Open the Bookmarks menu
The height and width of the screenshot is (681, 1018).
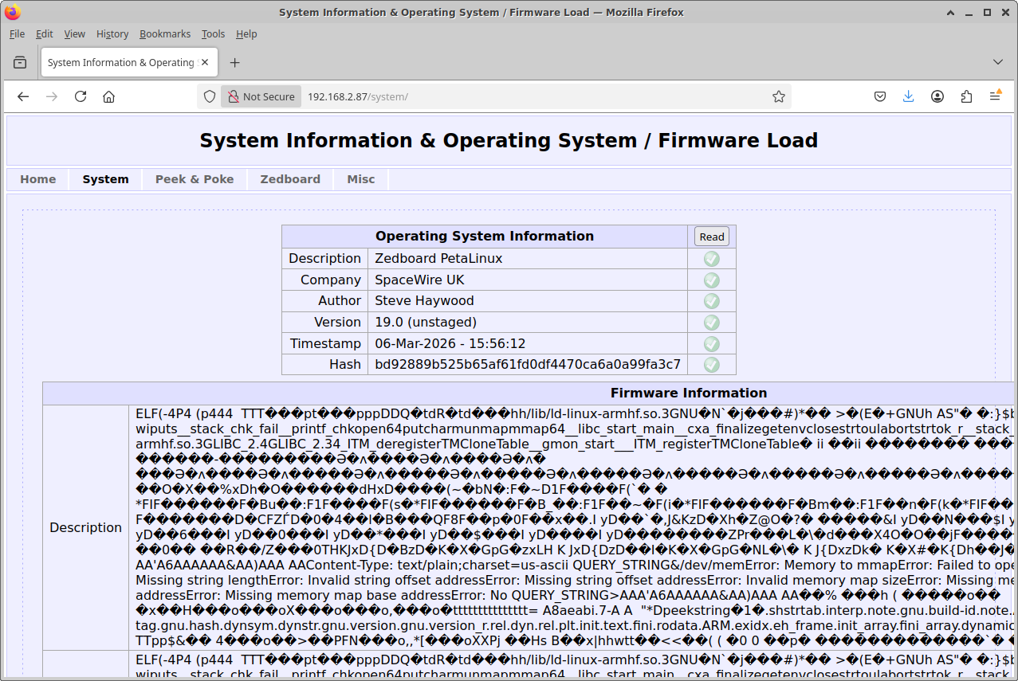[165, 34]
